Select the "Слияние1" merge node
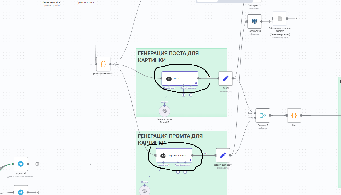This screenshot has width=341, height=195. pyautogui.click(x=263, y=116)
